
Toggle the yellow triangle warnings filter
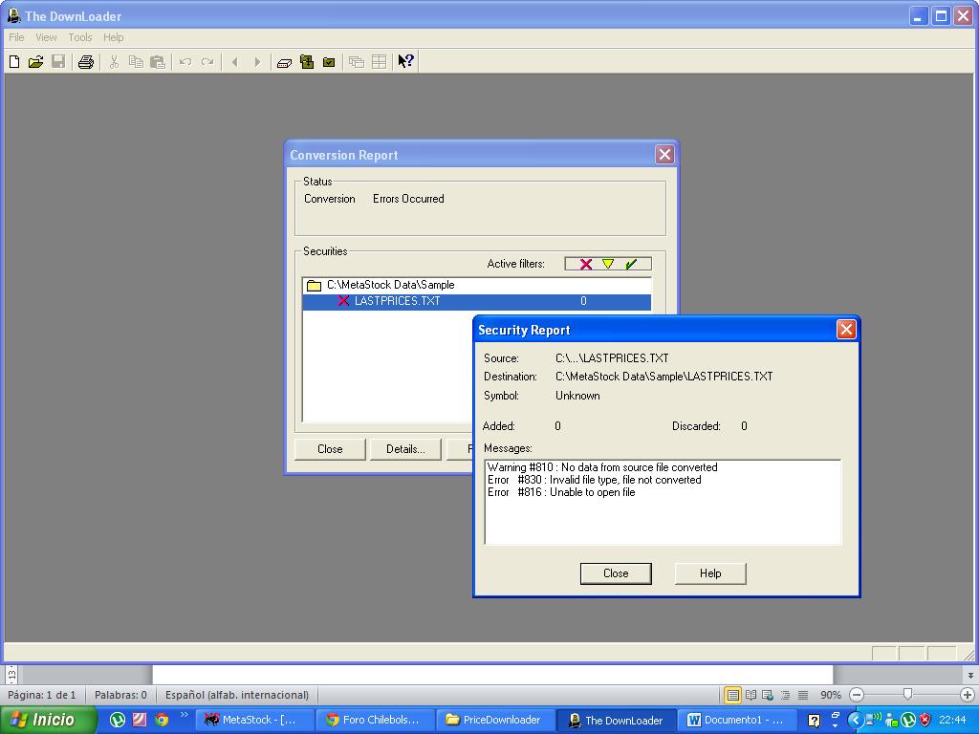608,264
